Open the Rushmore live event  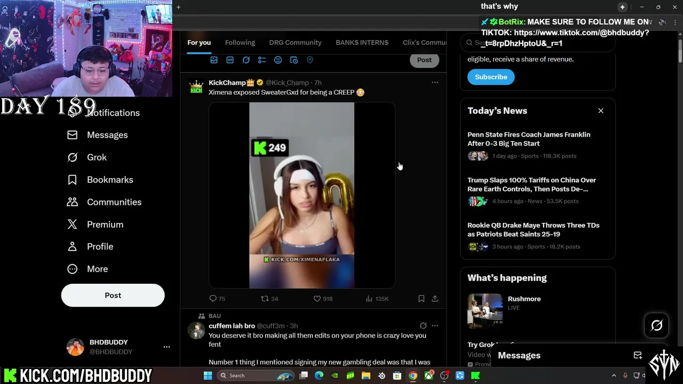tap(524, 299)
